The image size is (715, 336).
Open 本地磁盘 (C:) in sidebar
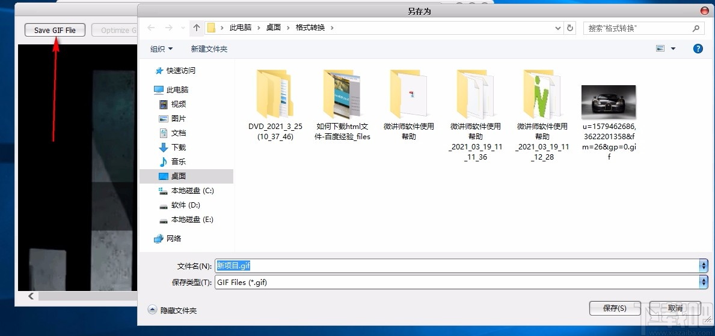pos(186,191)
